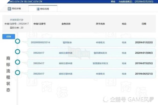Screen dimensions: 158x105
Task: Click application number 20200000025314
Action: point(40,42)
